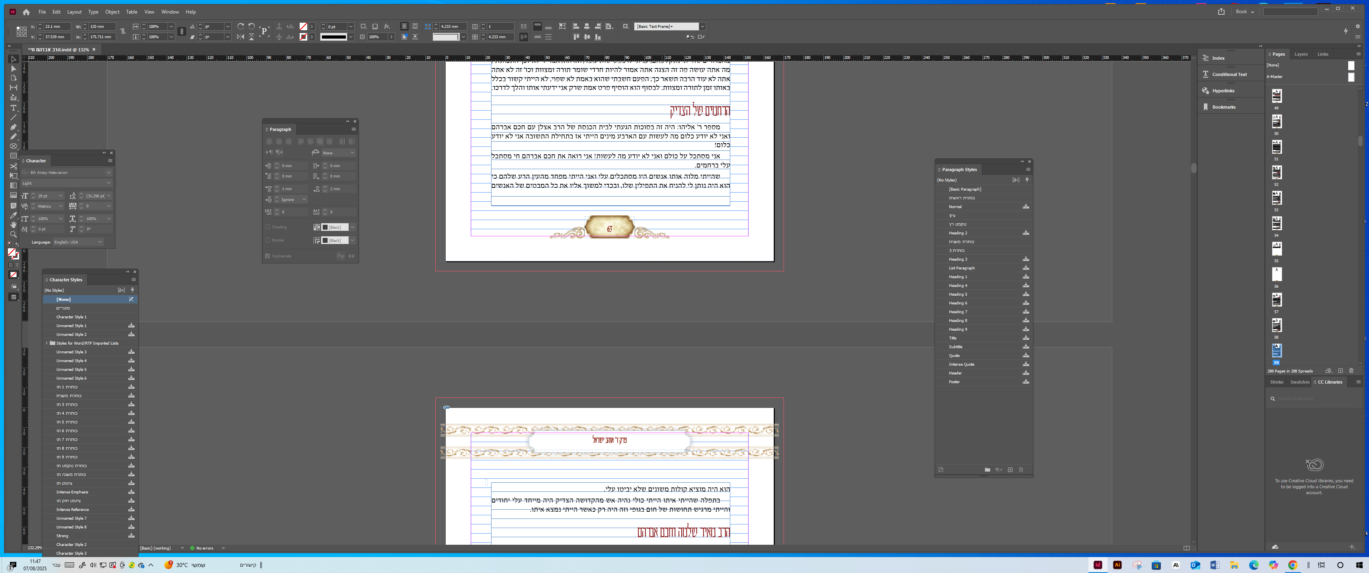Activate the Eyedropper tool
1369x573 pixels.
click(13, 215)
